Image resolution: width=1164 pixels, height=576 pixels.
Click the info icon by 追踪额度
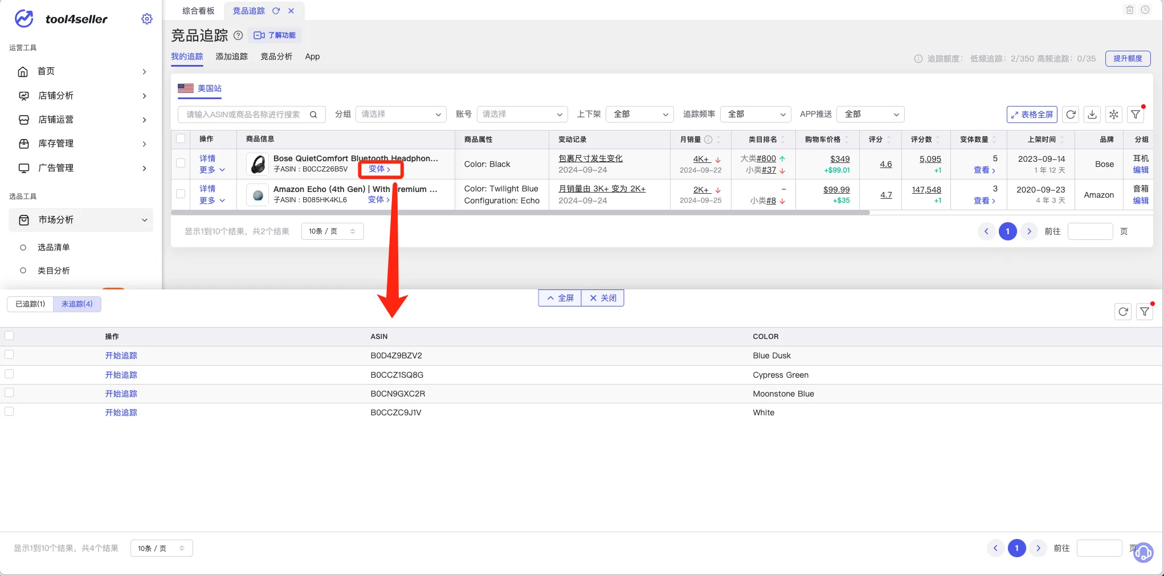(918, 59)
